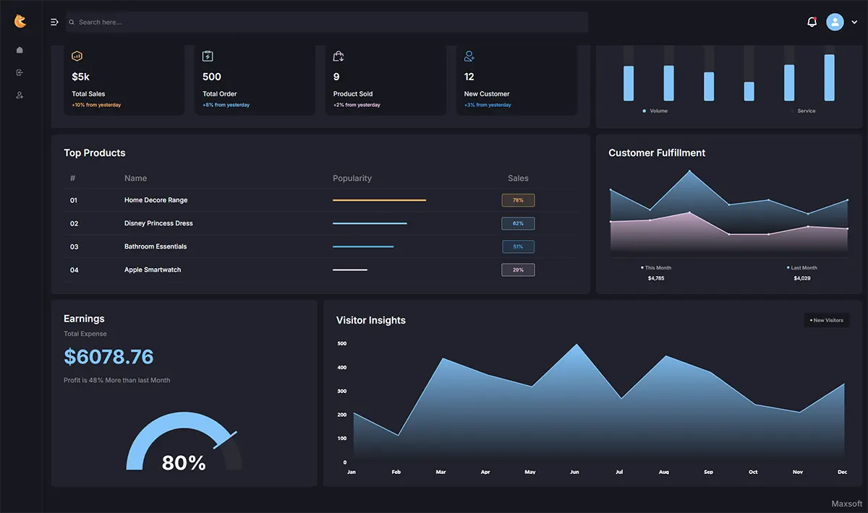Click the orange bird app logo
Viewport: 868px width, 513px height.
click(20, 22)
